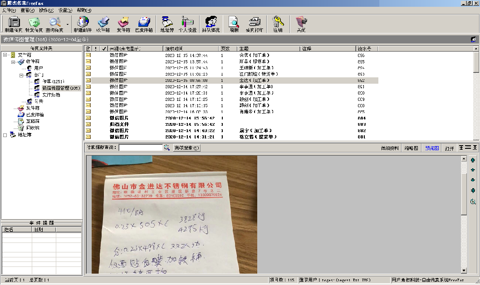Click envelope icon of row with serial 884
The width and height of the screenshot is (480, 285).
point(88,118)
